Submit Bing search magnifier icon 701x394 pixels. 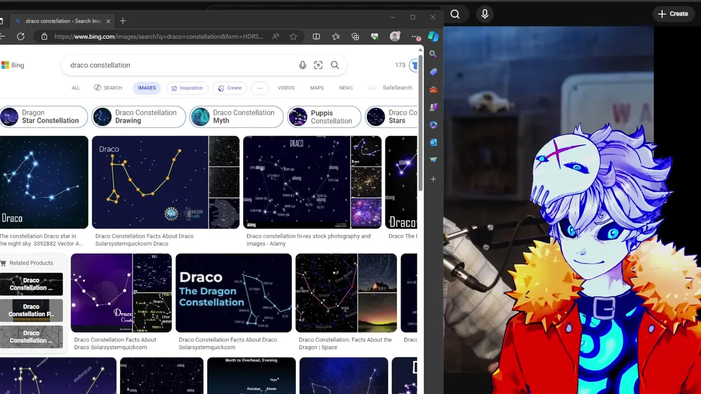pos(335,65)
